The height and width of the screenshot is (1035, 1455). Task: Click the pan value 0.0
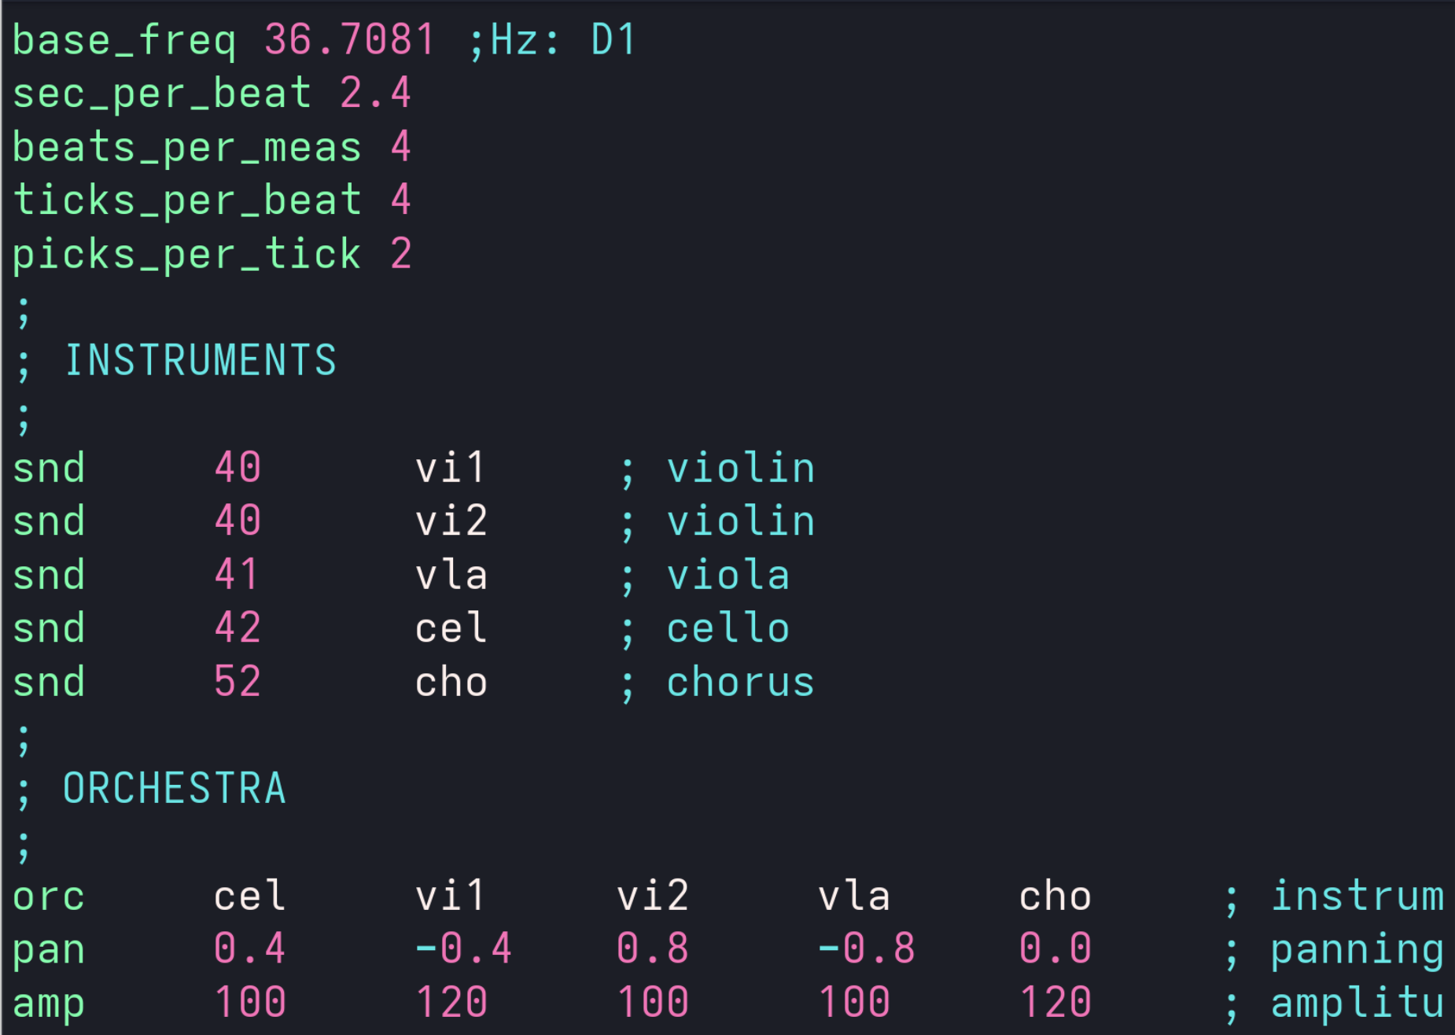1055,948
